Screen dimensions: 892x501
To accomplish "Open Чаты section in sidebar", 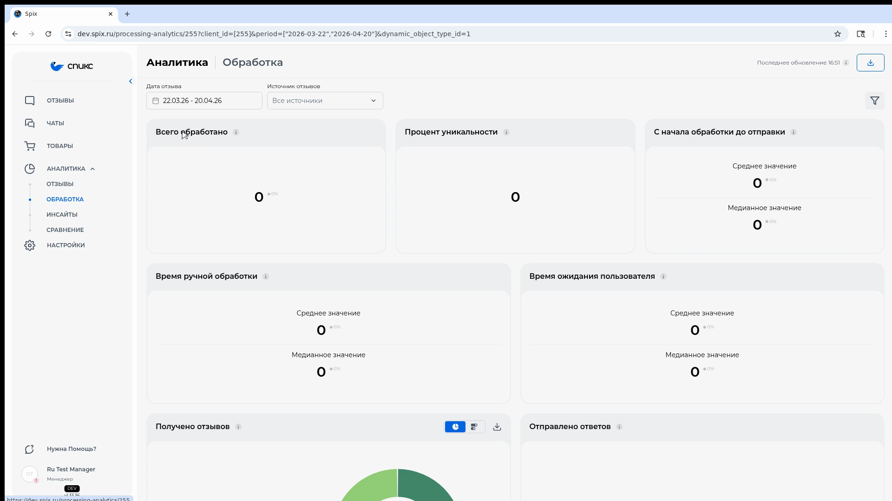I will pyautogui.click(x=55, y=123).
